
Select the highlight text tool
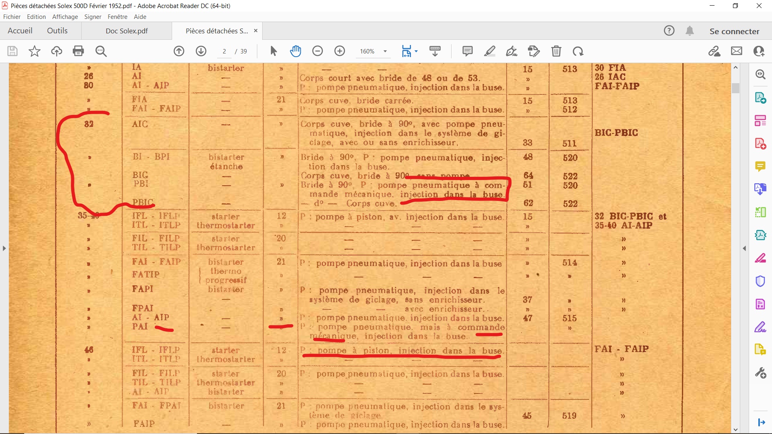(489, 51)
